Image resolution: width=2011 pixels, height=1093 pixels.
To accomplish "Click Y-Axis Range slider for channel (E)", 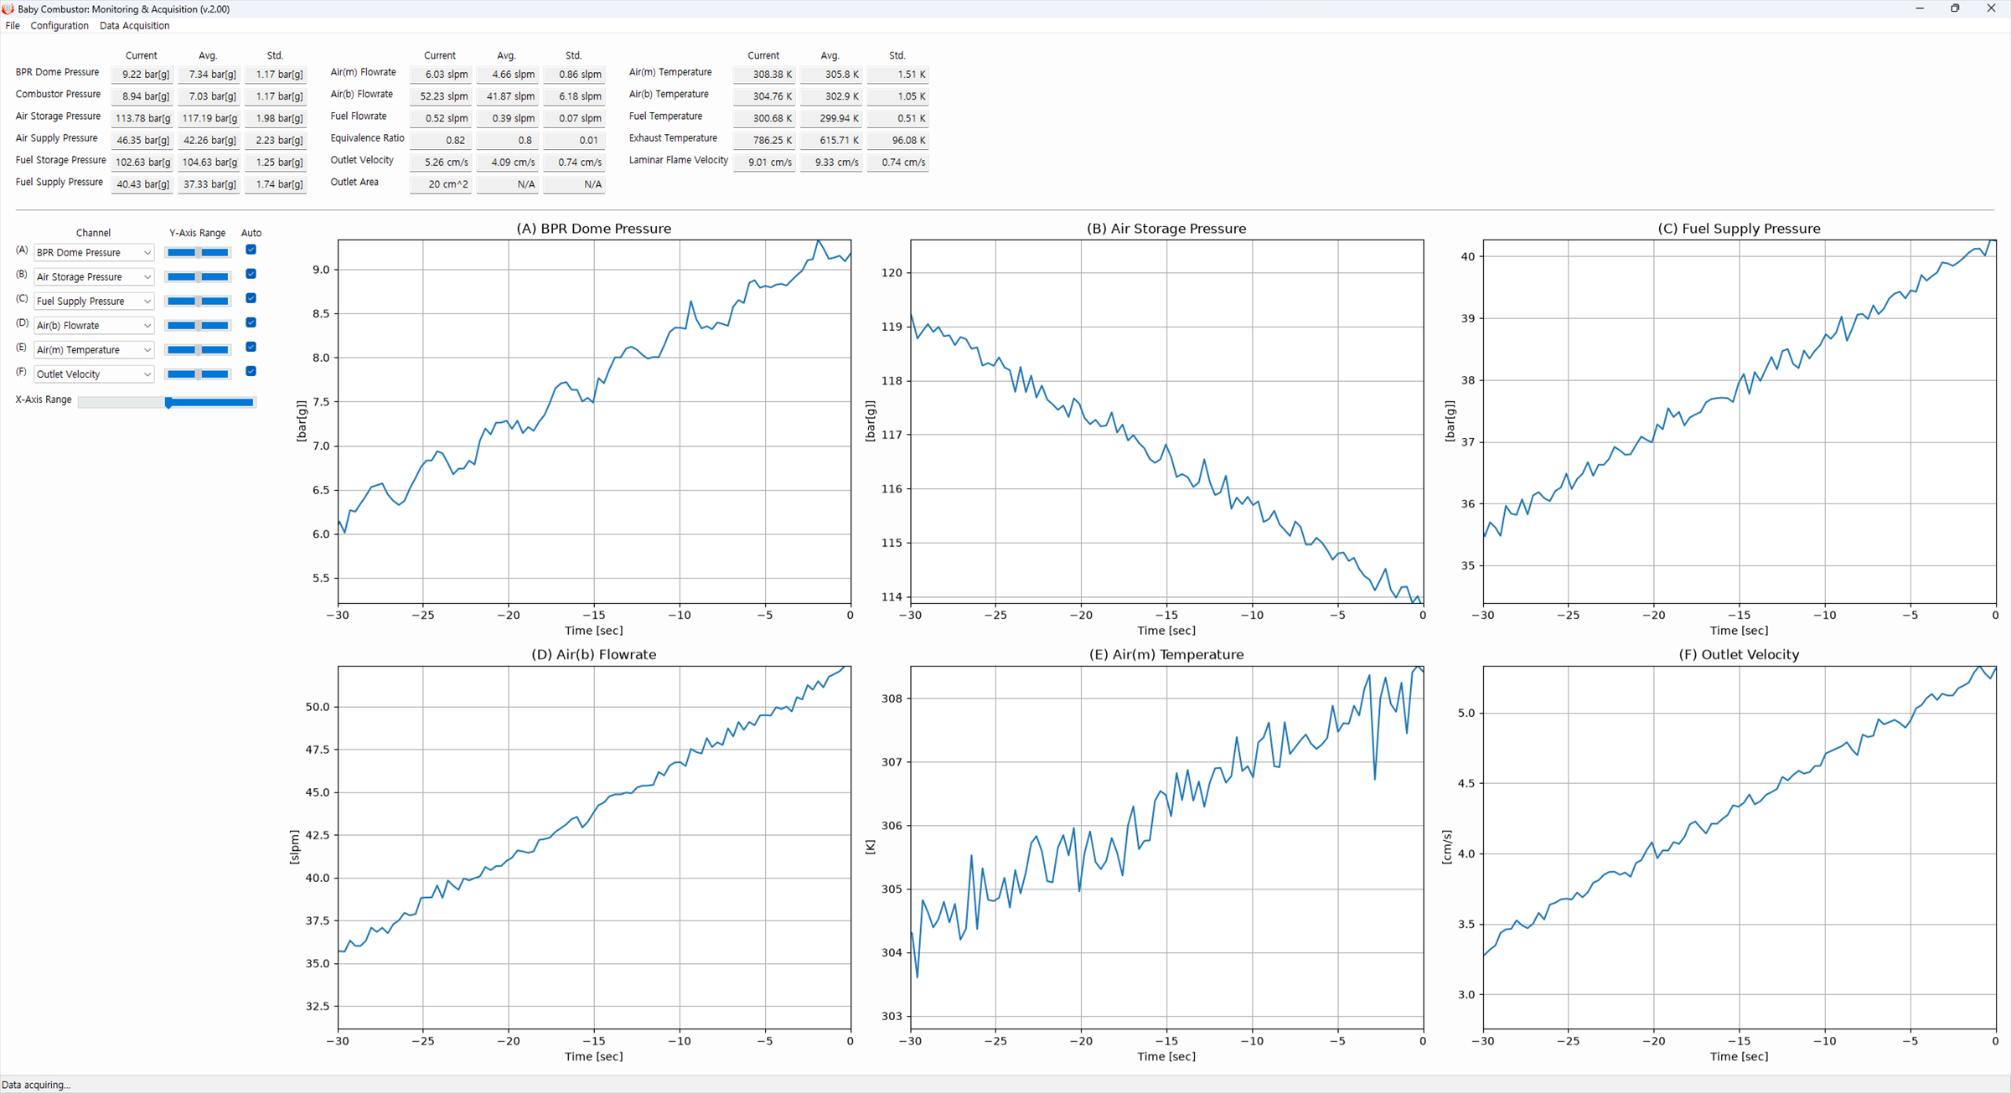I will [198, 349].
